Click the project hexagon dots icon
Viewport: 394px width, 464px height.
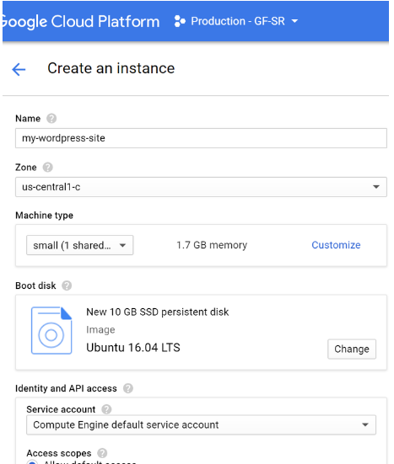[x=180, y=21]
